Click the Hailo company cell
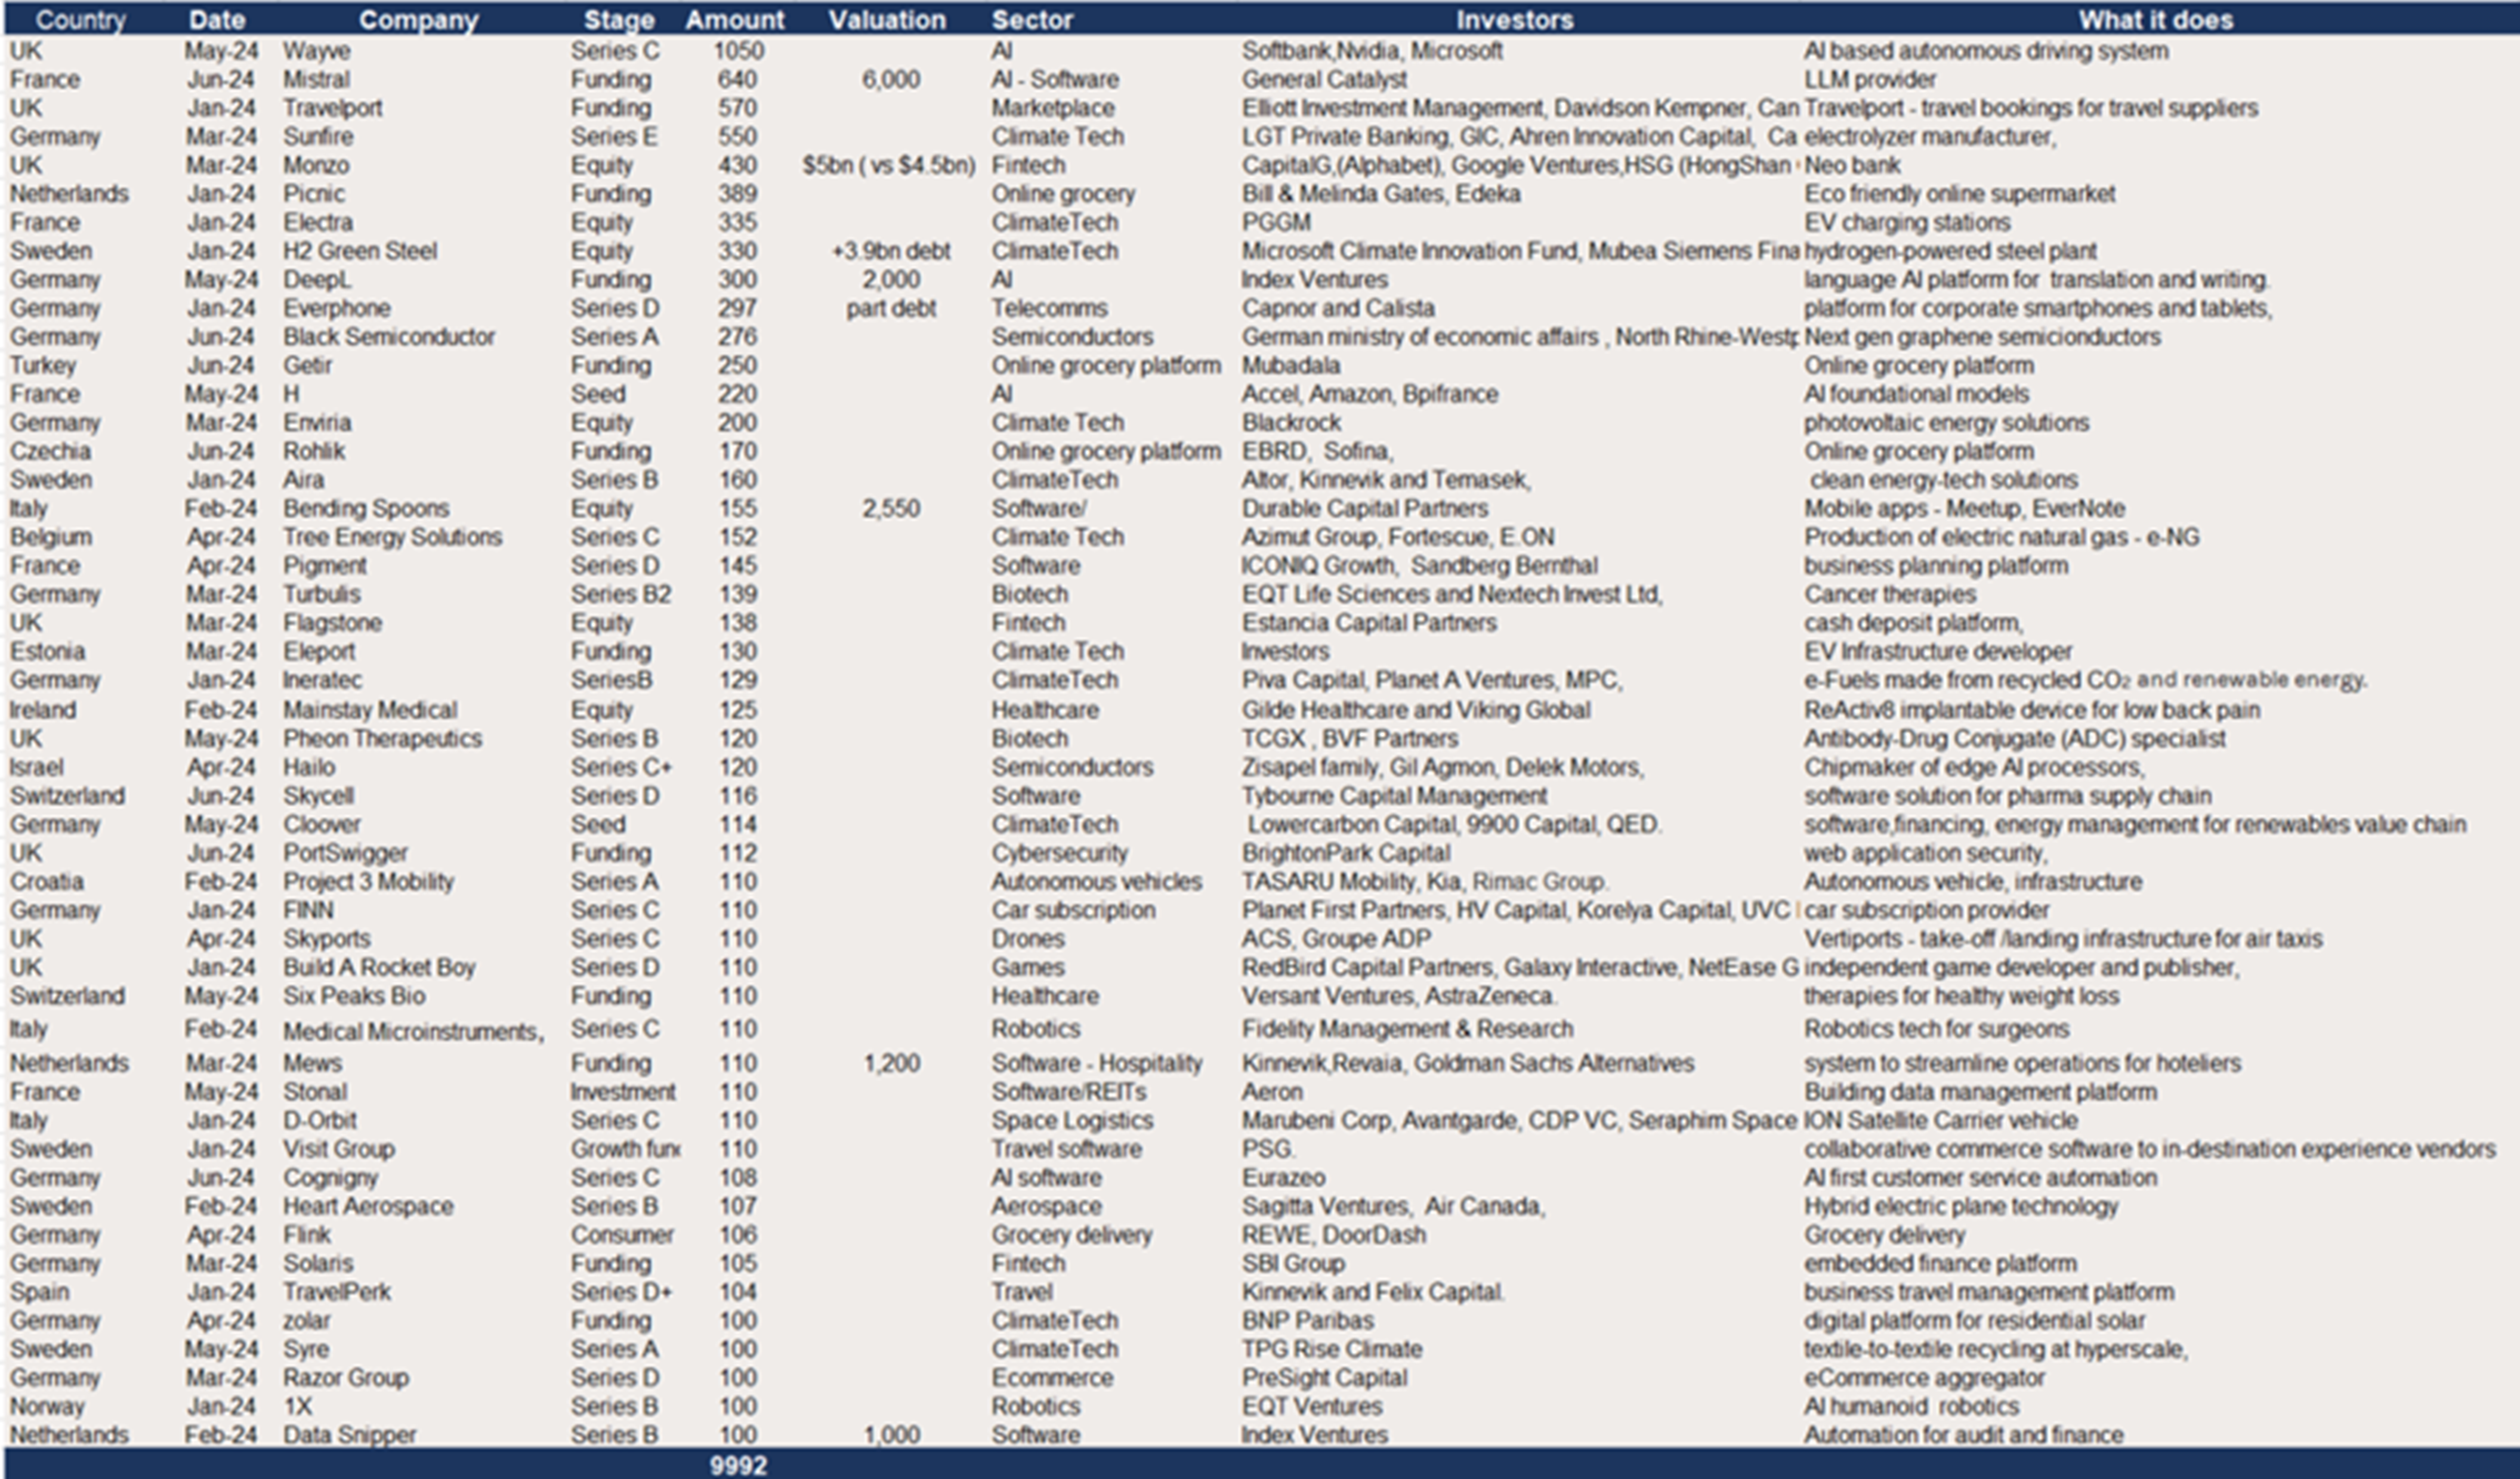 [309, 768]
